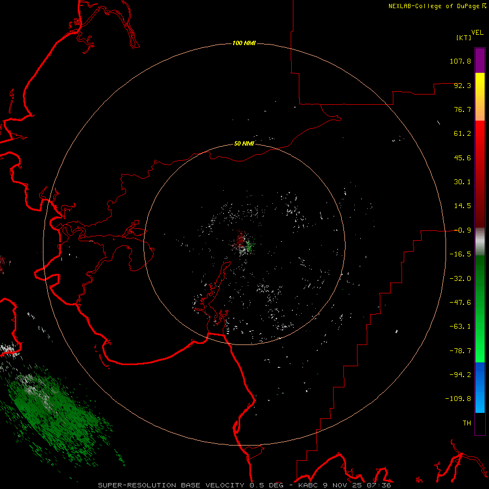Select the 14.5 scale value

tap(462, 206)
